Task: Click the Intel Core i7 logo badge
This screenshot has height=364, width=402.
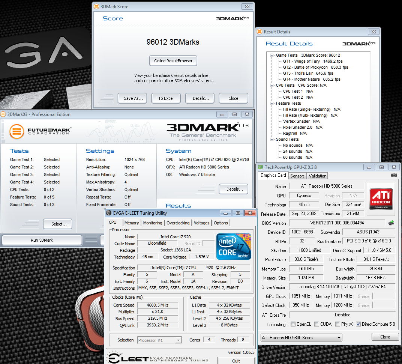Action: point(234,246)
